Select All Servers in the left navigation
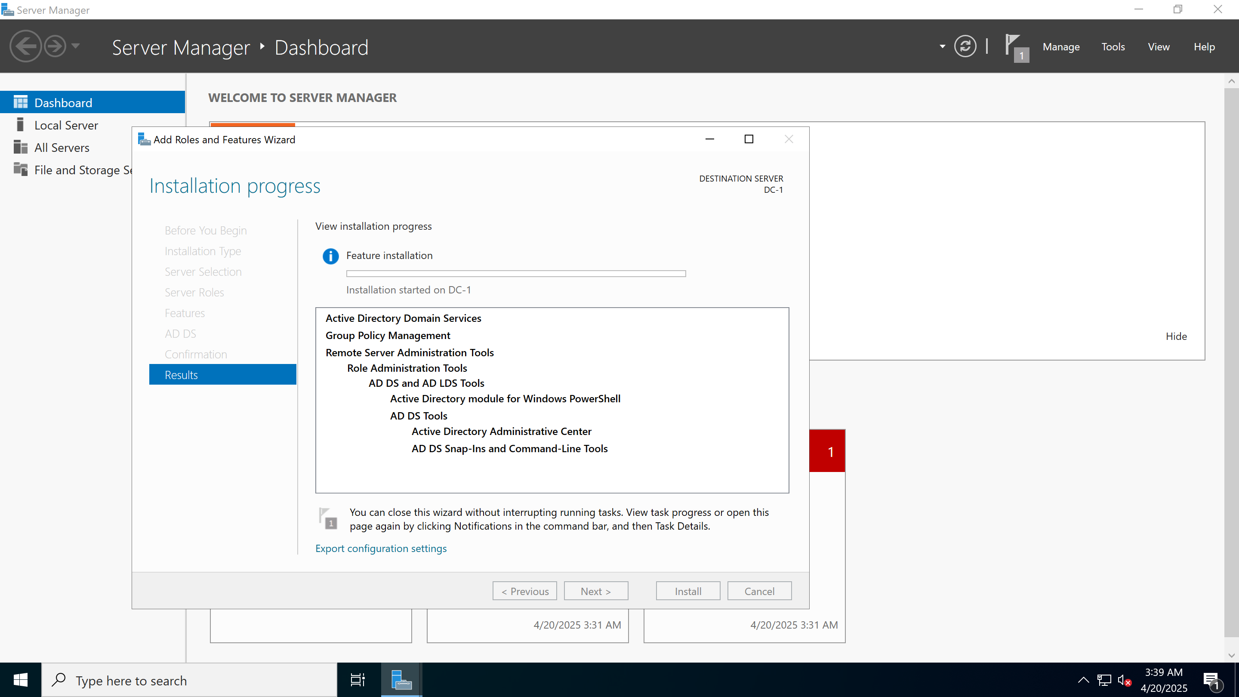The width and height of the screenshot is (1239, 697). click(92, 148)
